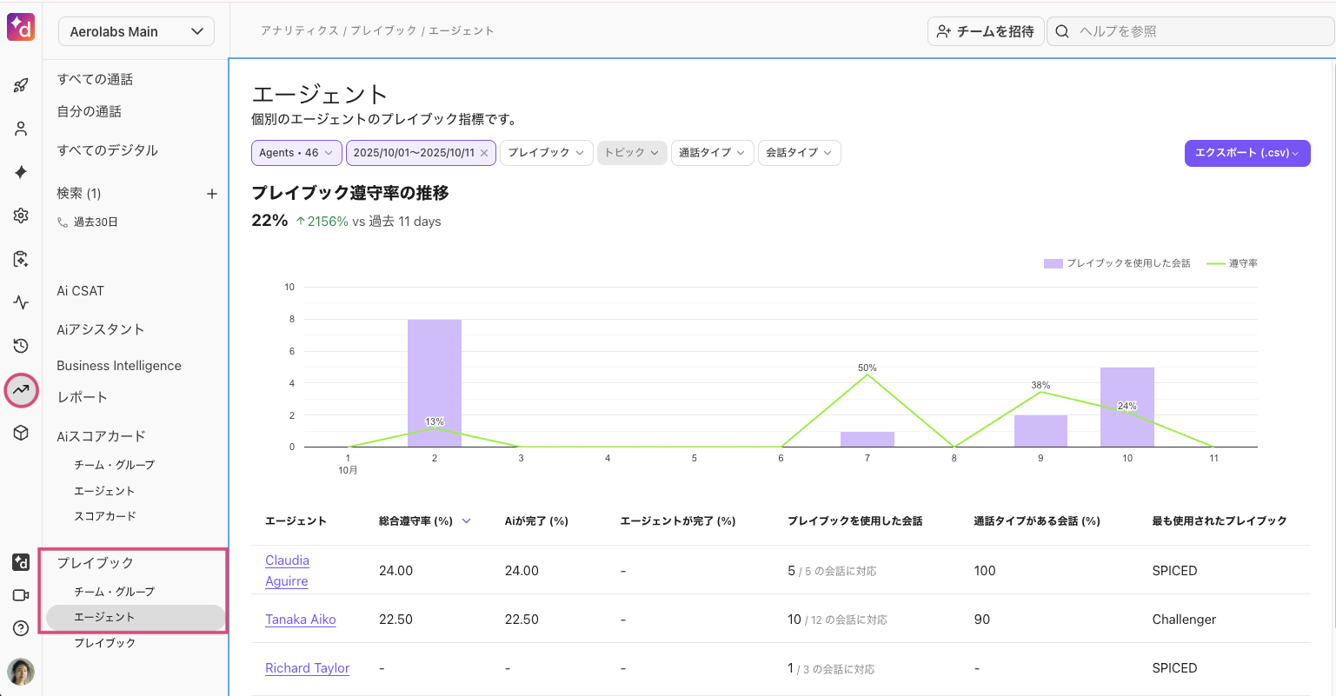Viewport: 1336px width, 696px height.
Task: Click the help question mark icon
Action: 21,628
